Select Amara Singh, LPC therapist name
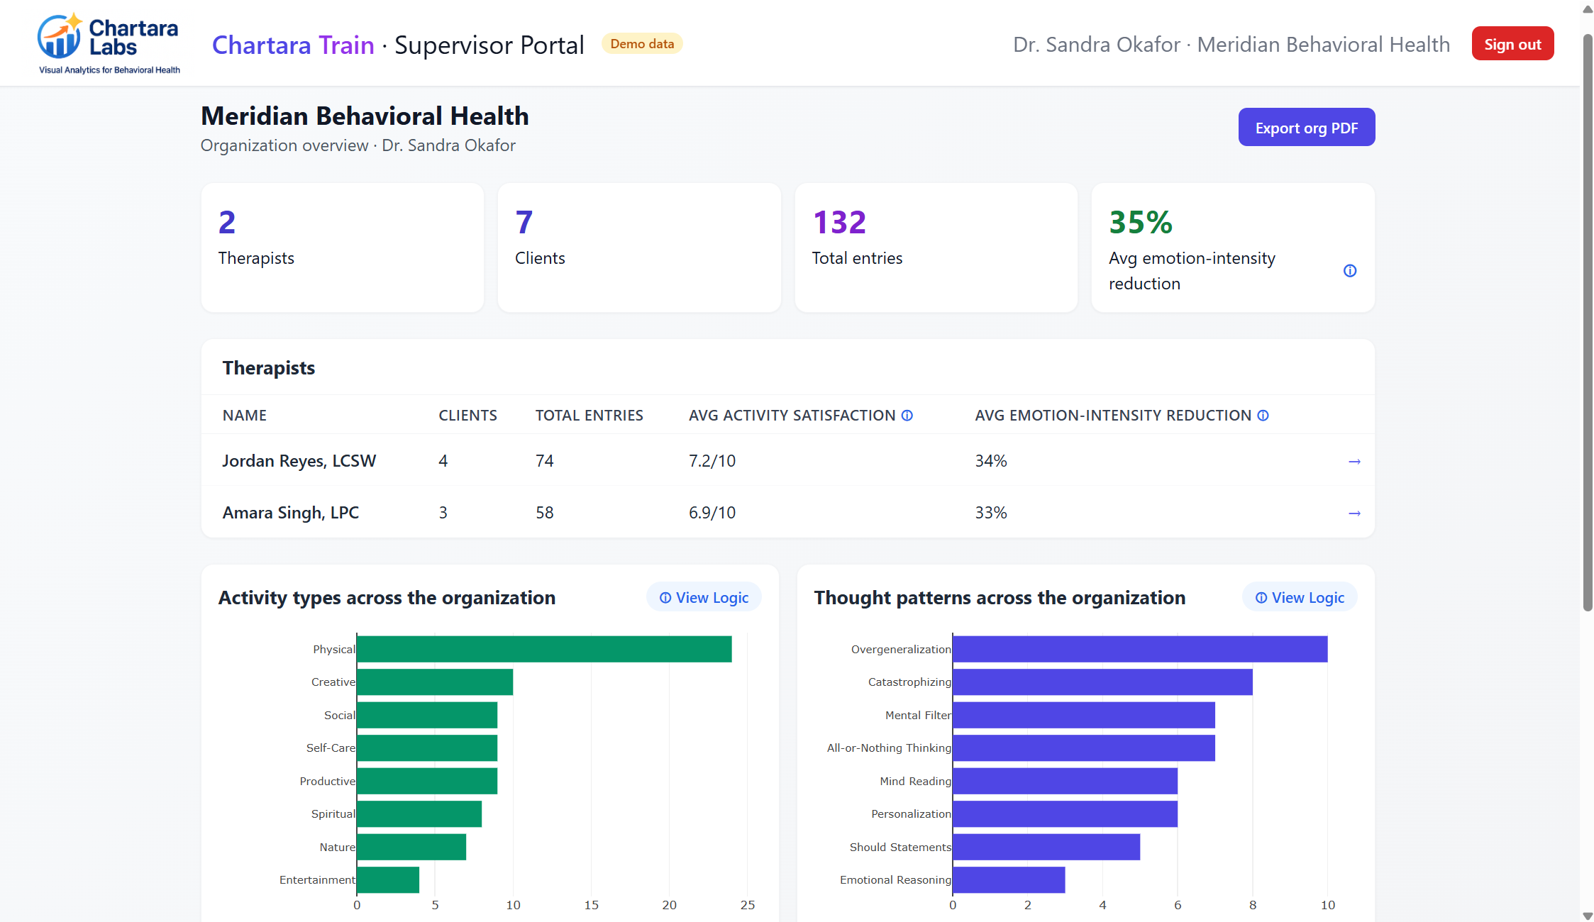The image size is (1594, 922). point(290,513)
